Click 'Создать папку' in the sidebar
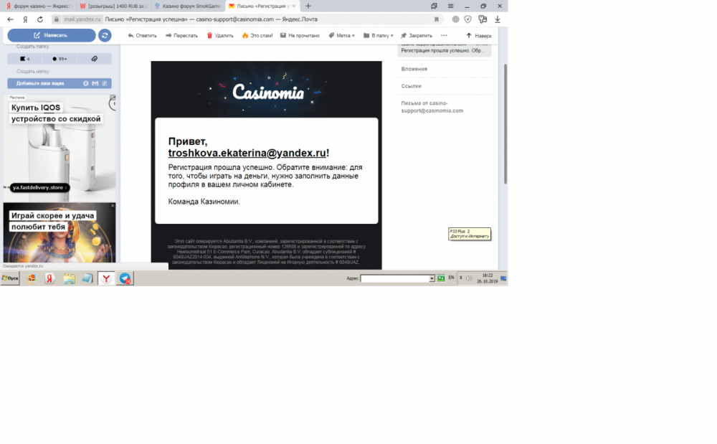This screenshot has height=444, width=717. pyautogui.click(x=32, y=47)
